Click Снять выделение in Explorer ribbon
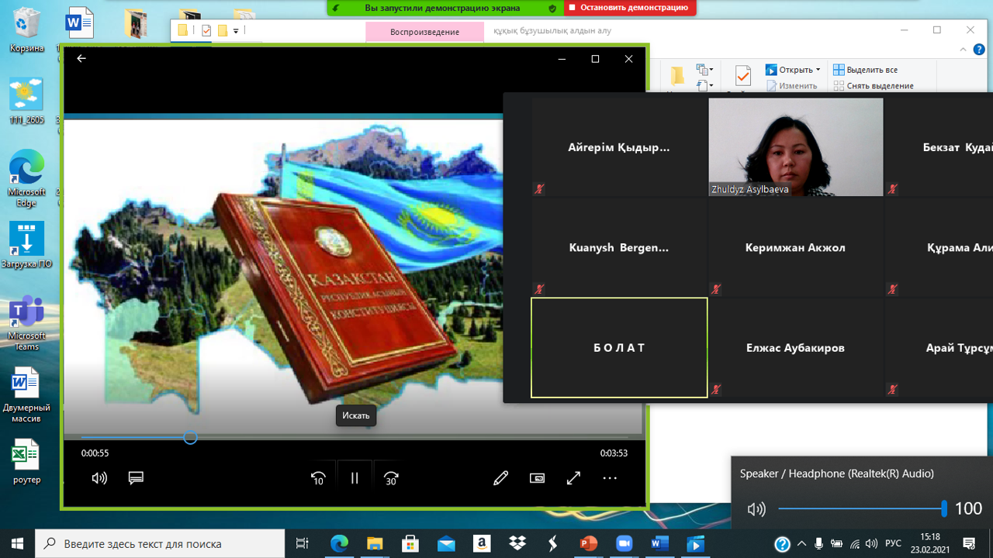 [873, 85]
